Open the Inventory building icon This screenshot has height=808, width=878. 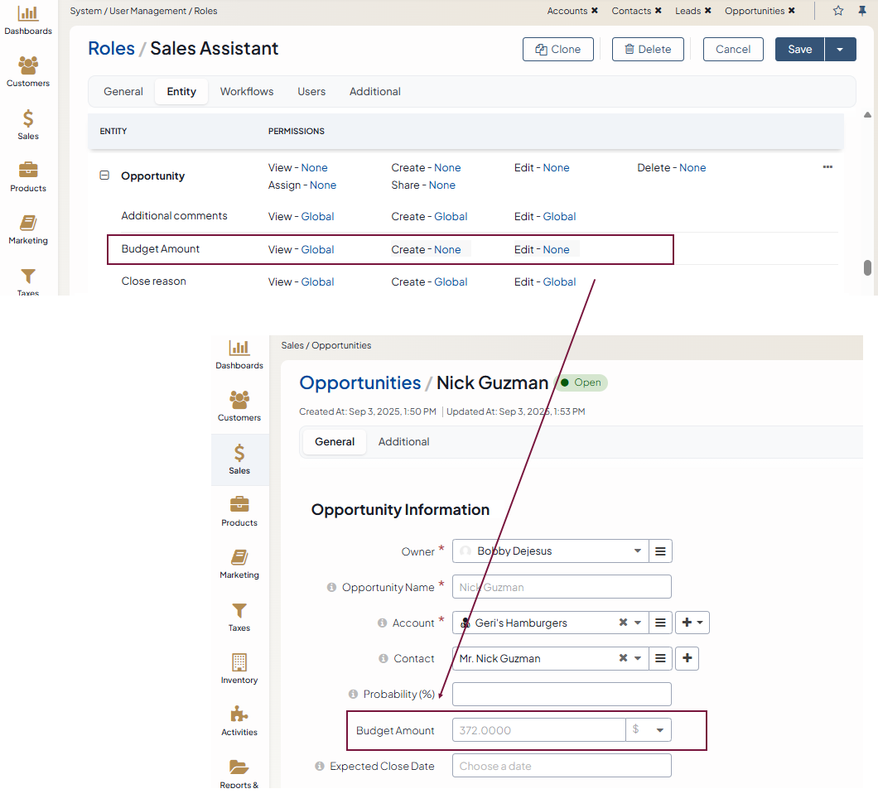[239, 663]
